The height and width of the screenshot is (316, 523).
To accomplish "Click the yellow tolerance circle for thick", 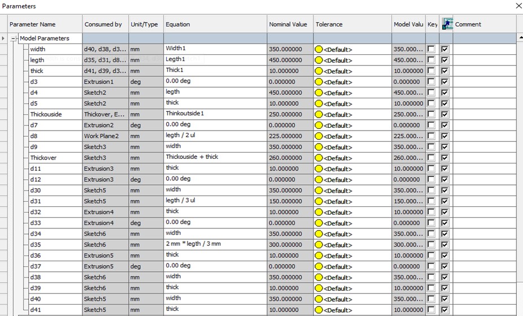I will [x=319, y=71].
